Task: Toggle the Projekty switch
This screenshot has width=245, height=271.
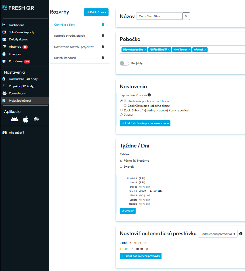Action: click(x=124, y=63)
